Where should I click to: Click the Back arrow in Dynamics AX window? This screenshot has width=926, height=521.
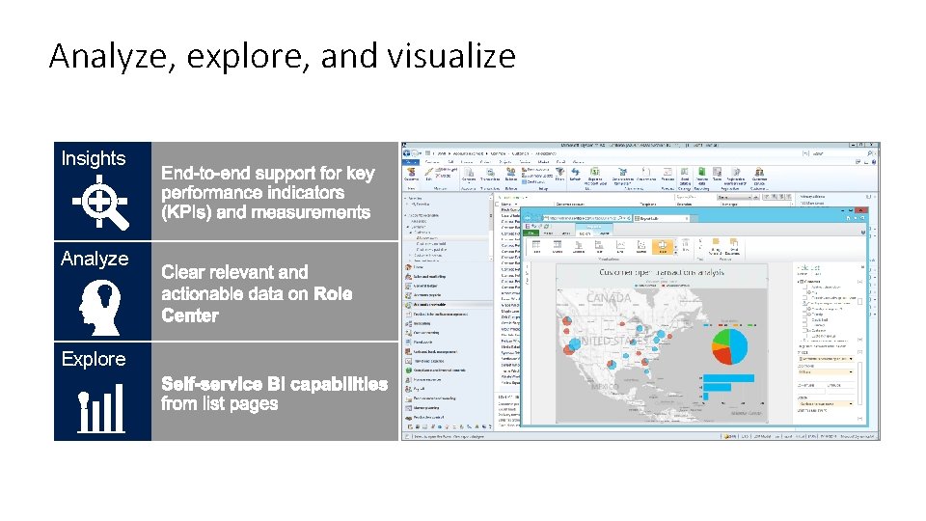click(x=407, y=153)
